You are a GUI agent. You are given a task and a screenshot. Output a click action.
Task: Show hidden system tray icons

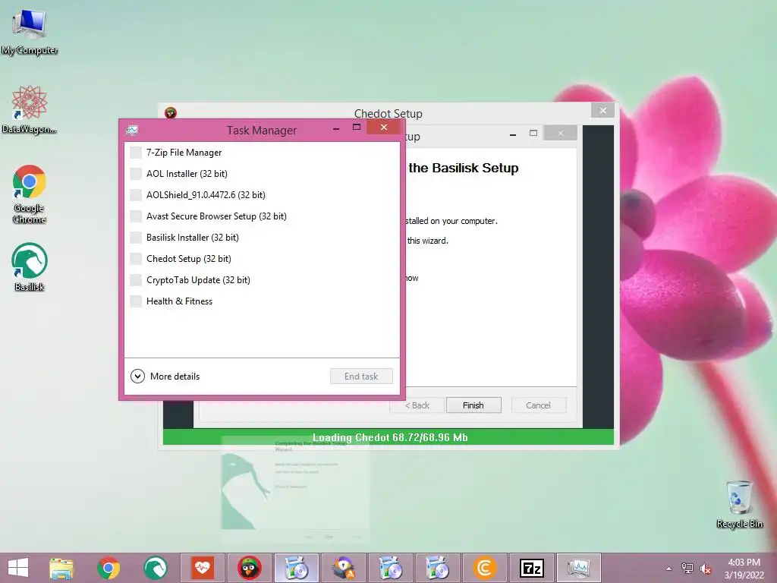(x=669, y=569)
